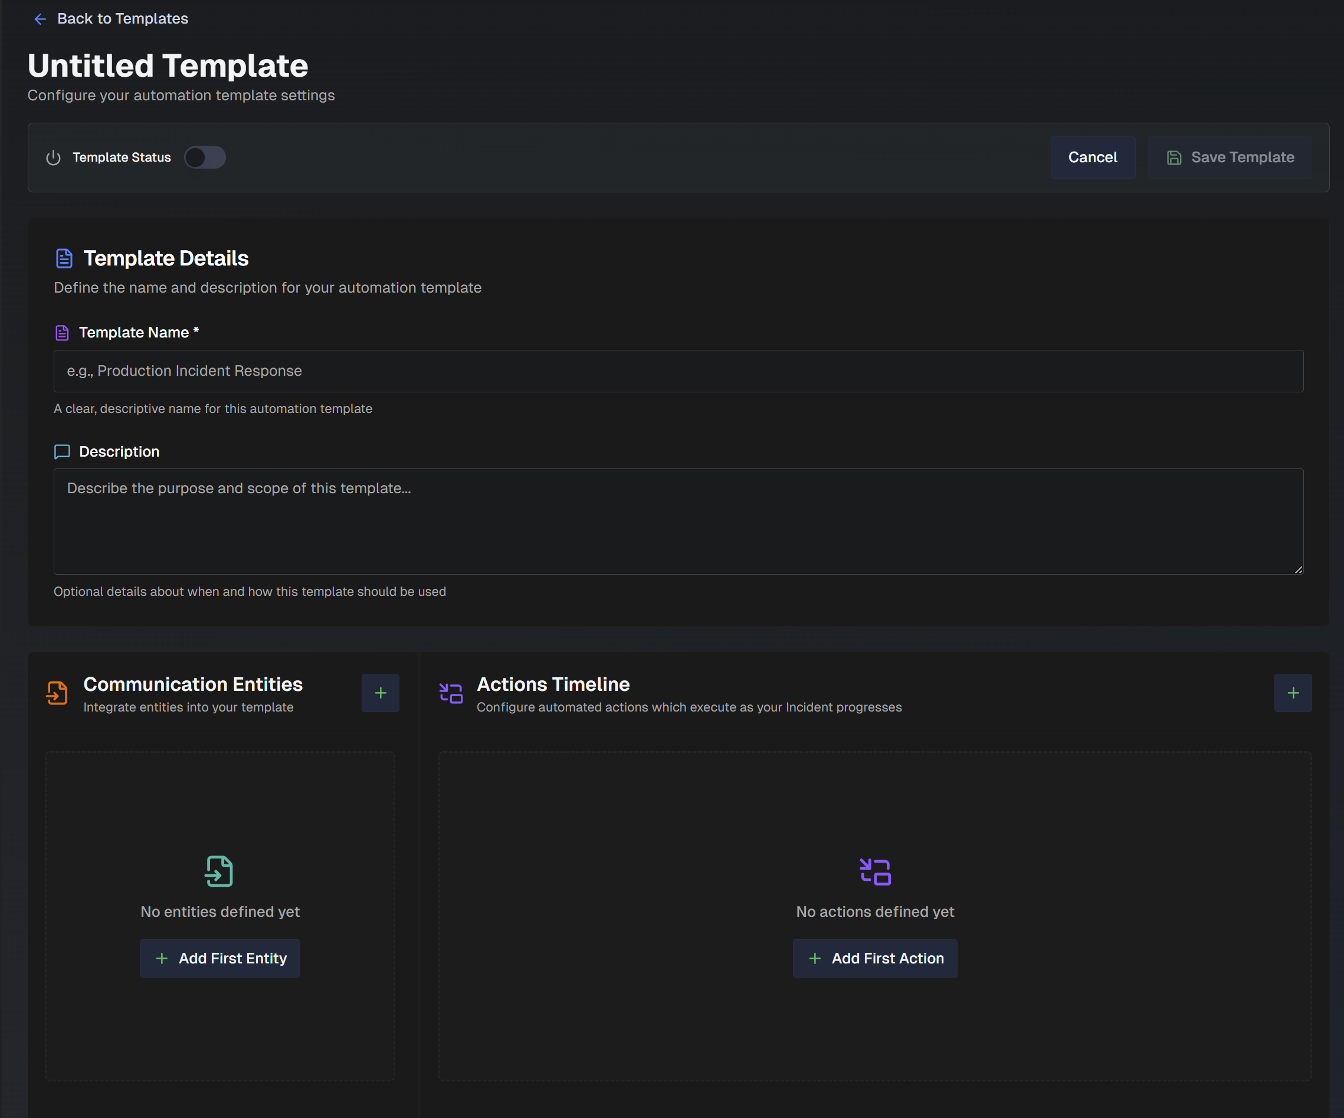Click the plus icon in Actions Timeline header

coord(1293,693)
